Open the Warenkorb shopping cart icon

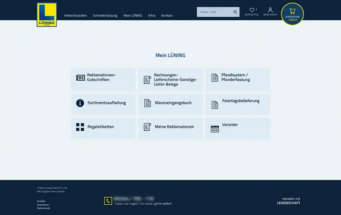(292, 12)
